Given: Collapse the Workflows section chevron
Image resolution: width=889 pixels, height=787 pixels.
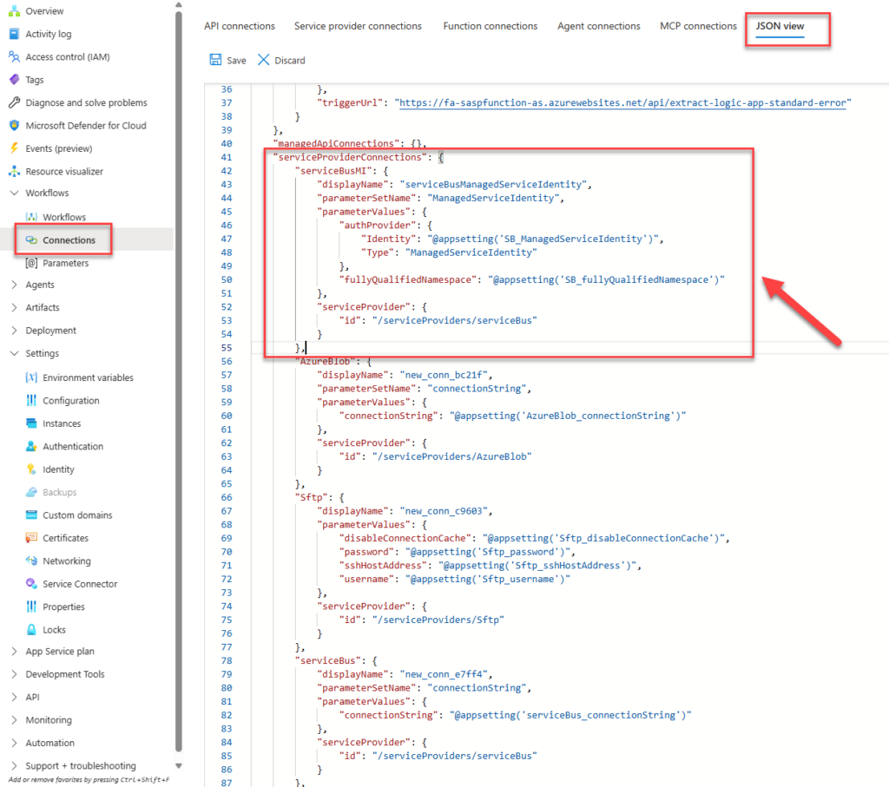Looking at the screenshot, I should click(x=14, y=193).
